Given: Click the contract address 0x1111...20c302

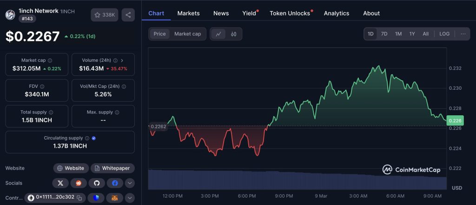Looking at the screenshot, I should point(55,197).
